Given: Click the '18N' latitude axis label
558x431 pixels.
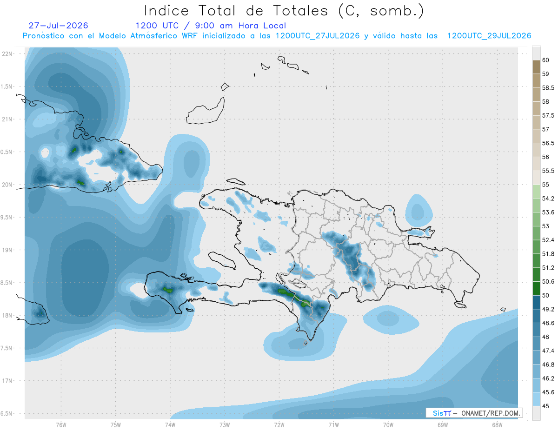Looking at the screenshot, I should click(7, 315).
